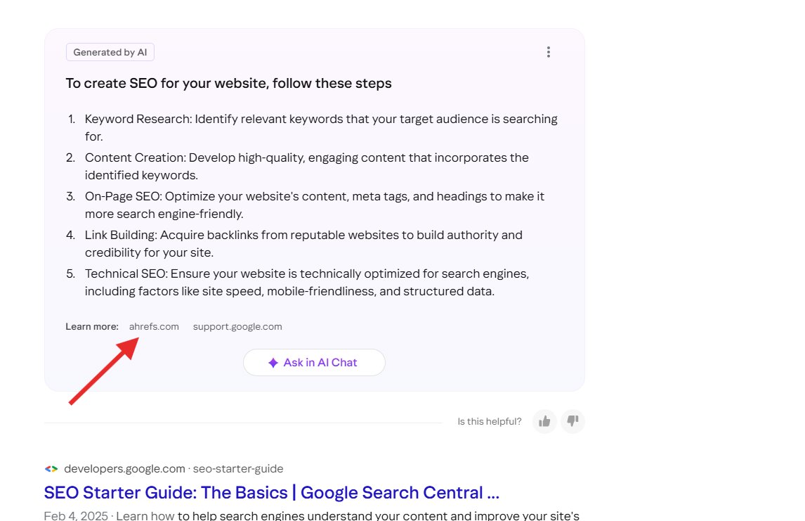The height and width of the screenshot is (521, 805).
Task: Click the 'Is this helpful?' prompt text
Action: [x=489, y=420]
